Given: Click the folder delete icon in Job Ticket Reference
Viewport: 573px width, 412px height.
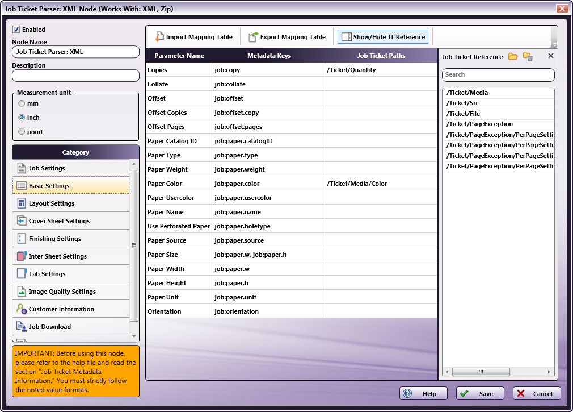Looking at the screenshot, I should 528,57.
